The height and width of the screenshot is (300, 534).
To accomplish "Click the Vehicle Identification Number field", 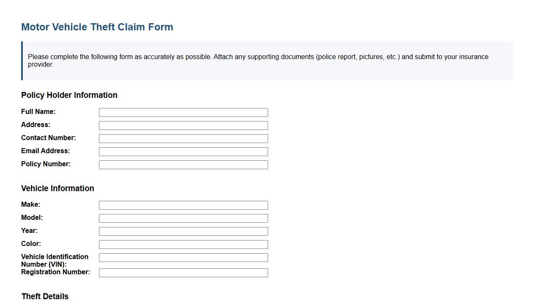I will [183, 257].
